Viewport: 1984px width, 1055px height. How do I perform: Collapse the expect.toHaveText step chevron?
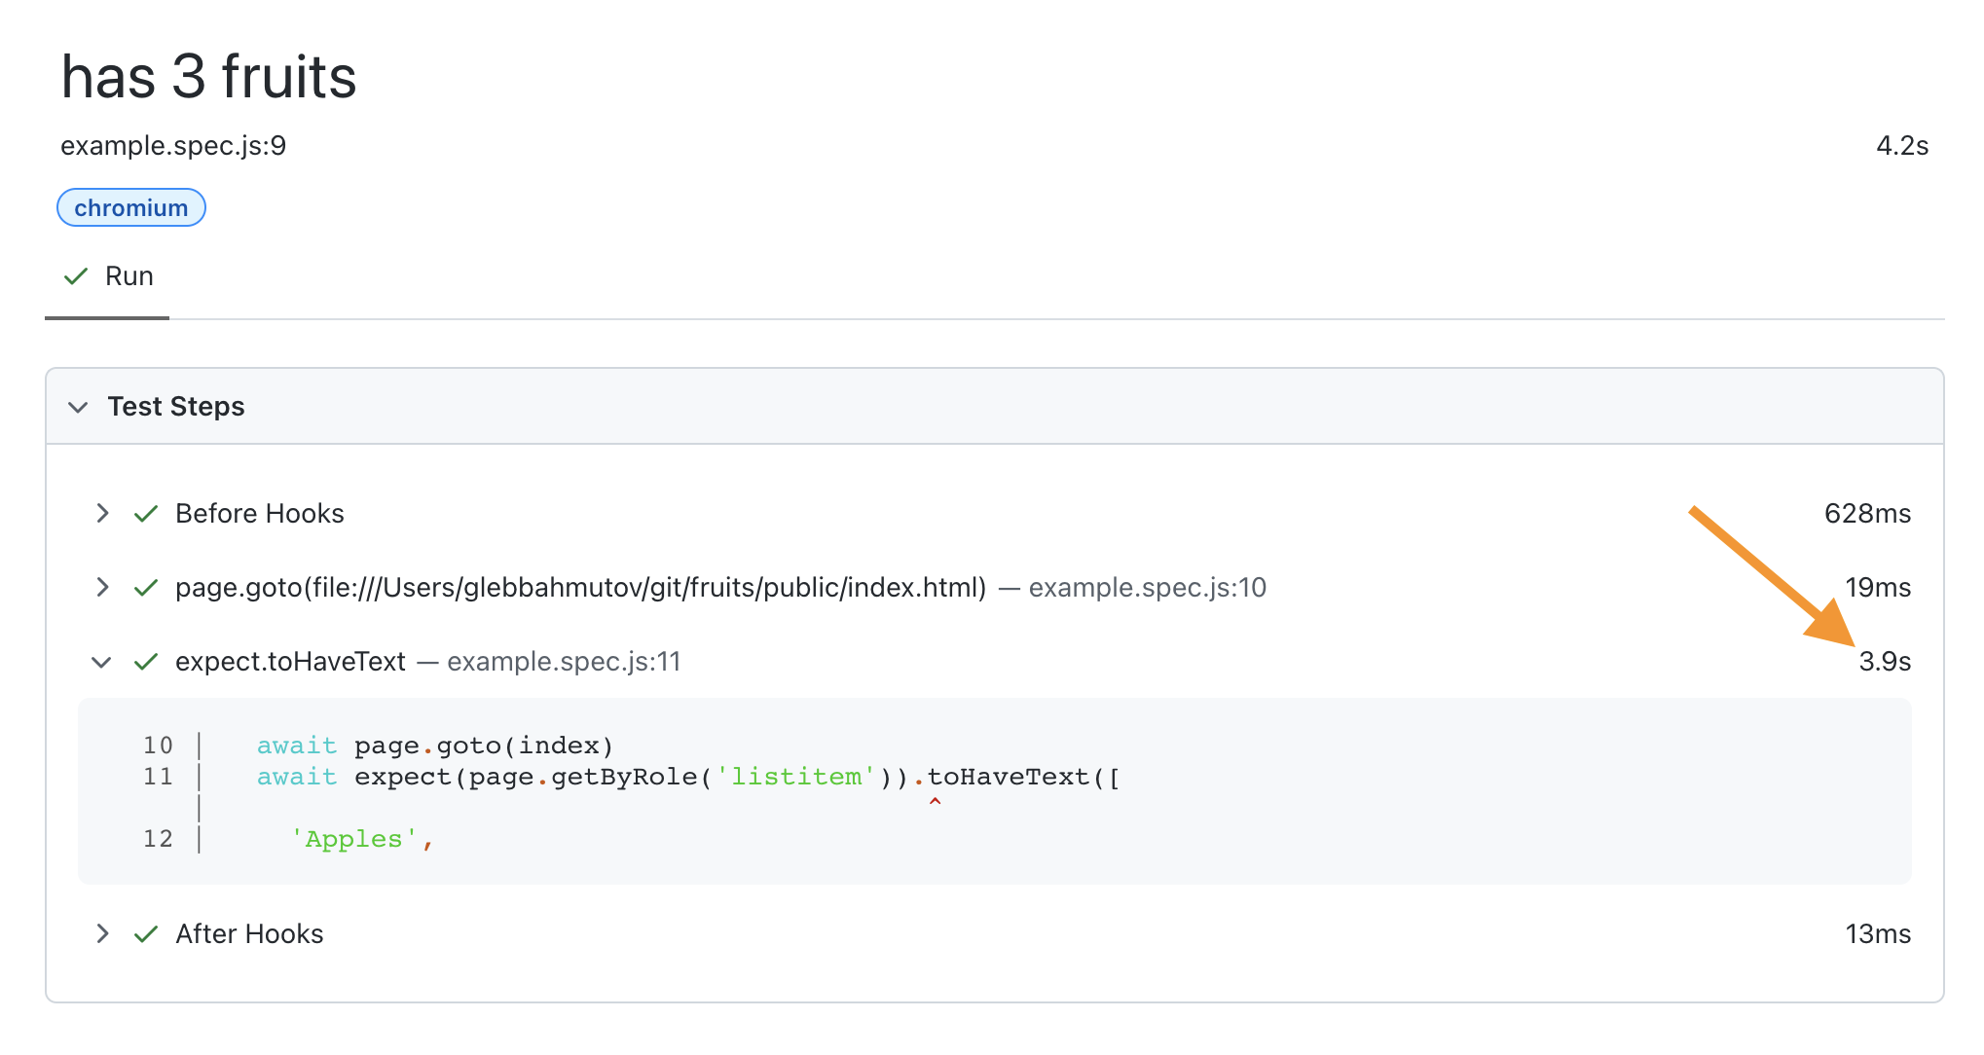[101, 662]
